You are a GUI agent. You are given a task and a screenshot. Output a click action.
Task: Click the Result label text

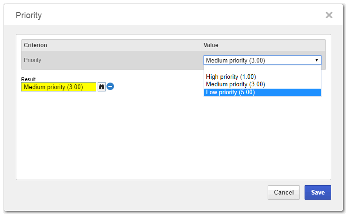[x=28, y=79]
